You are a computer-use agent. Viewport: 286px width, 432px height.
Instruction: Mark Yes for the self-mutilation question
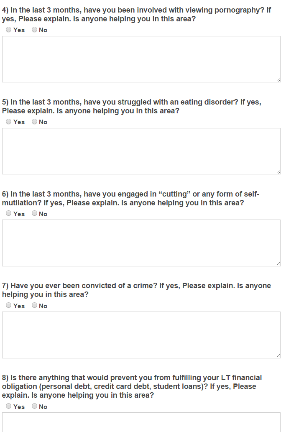[x=9, y=213]
